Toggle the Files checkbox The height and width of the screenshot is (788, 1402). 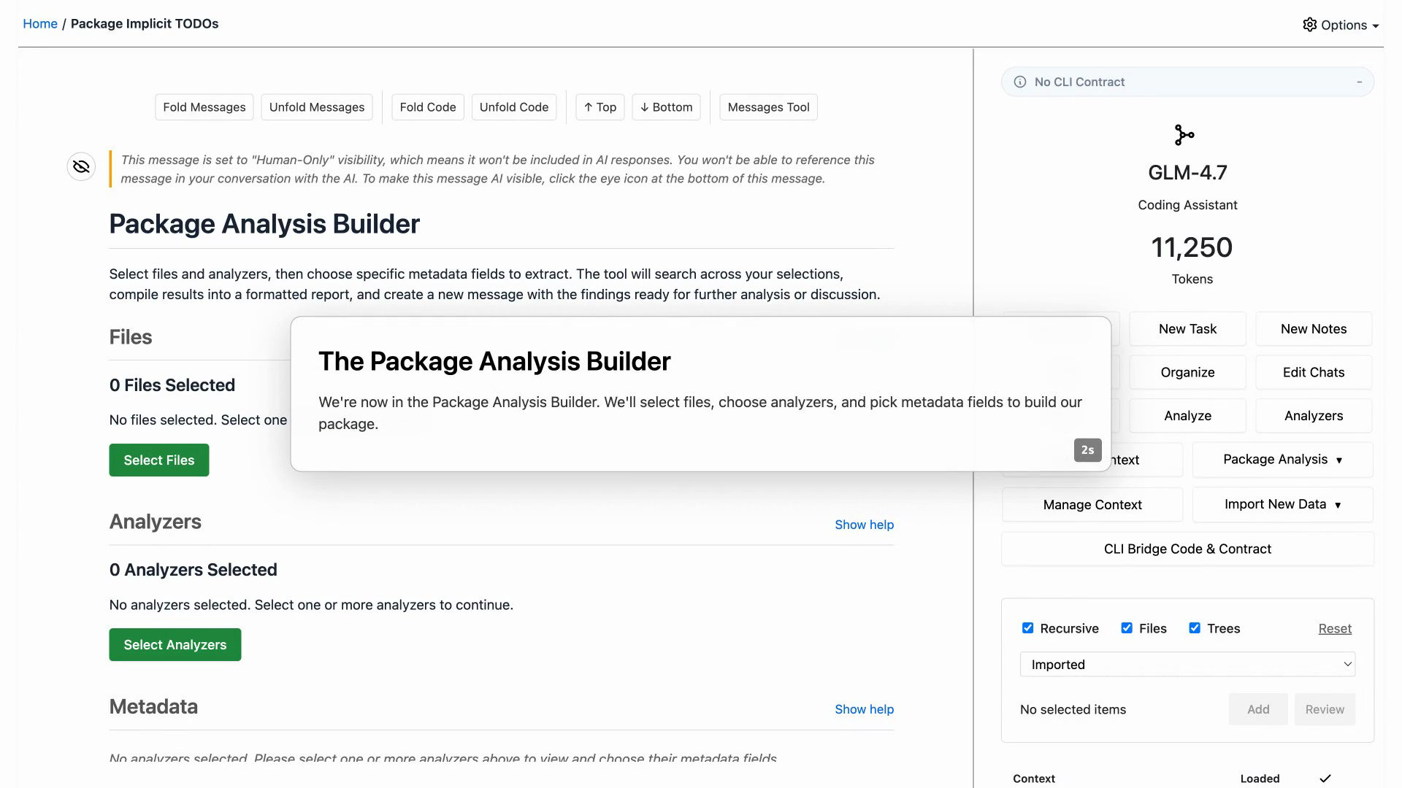[x=1127, y=628]
